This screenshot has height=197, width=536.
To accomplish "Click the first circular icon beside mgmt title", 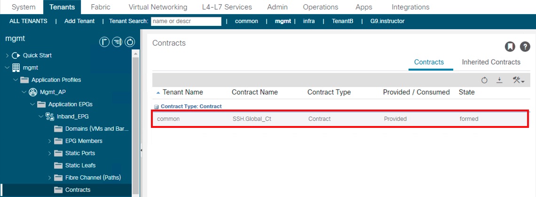I will 104,42.
